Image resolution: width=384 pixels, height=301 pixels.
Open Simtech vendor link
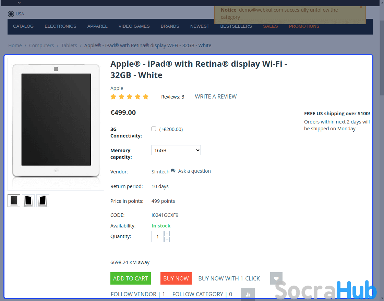(x=160, y=171)
